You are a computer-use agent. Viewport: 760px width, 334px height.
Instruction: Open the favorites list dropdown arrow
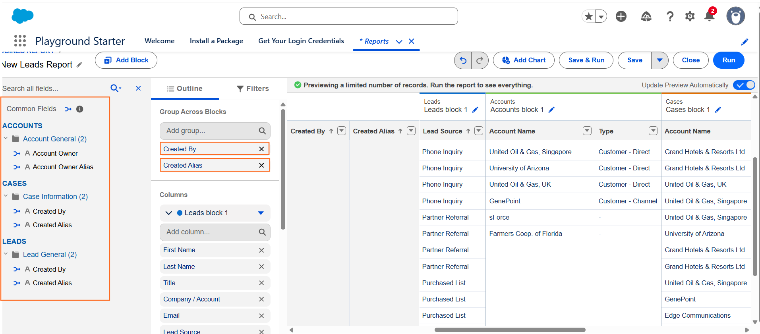601,16
